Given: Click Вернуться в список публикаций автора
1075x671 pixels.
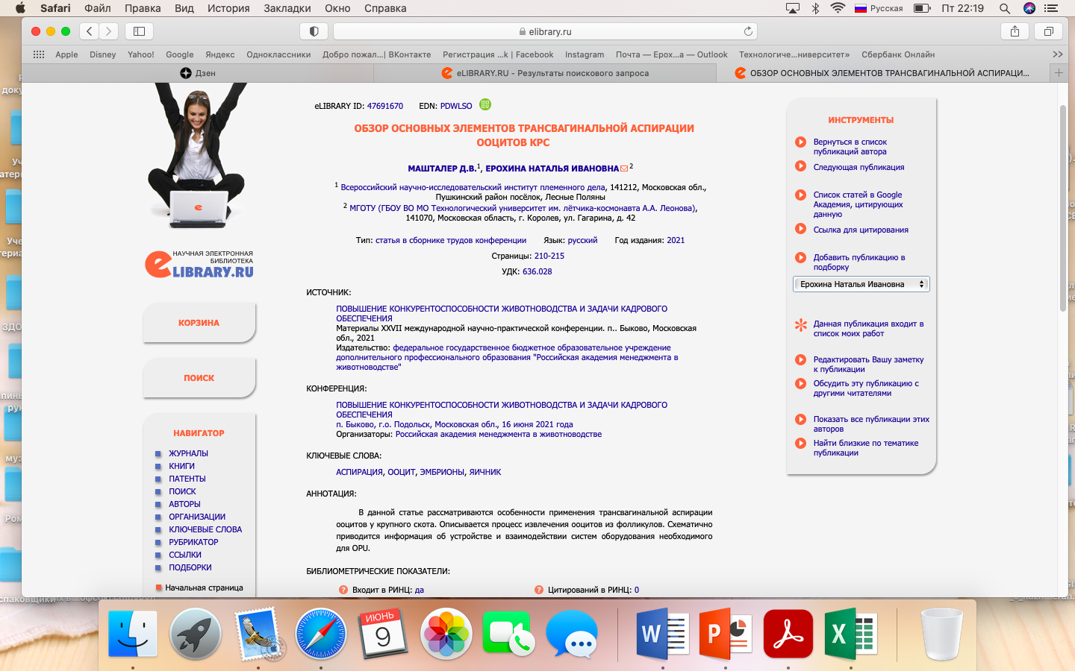Looking at the screenshot, I should (x=850, y=146).
